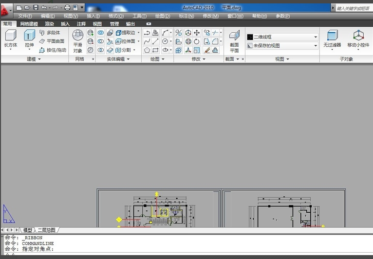Click the print icon in quick access toolbar

click(67, 8)
